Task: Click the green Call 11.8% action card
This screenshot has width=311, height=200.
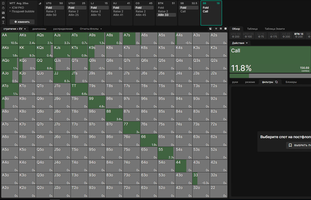Action: (x=270, y=60)
